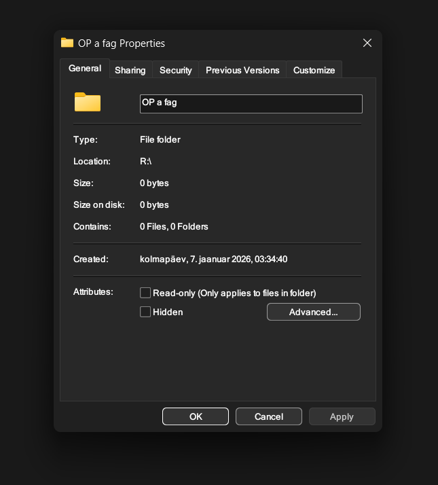Viewport: 438px width, 485px height.
Task: Dismiss dialog with Cancel button
Action: (x=269, y=416)
